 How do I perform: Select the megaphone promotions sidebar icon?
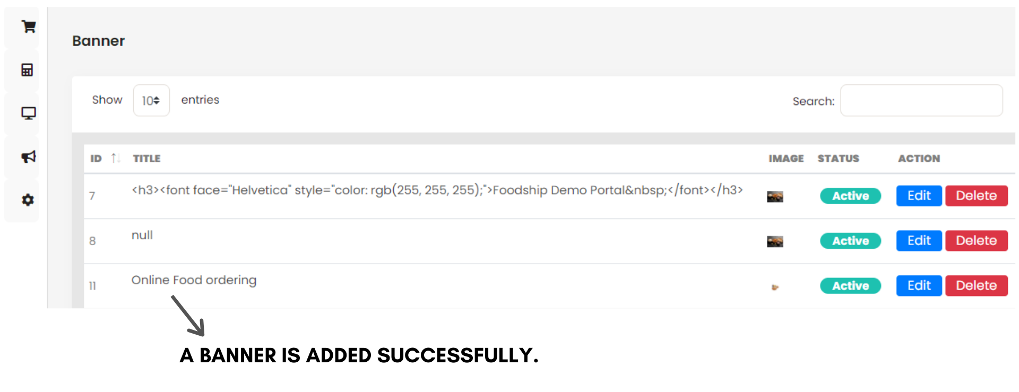tap(28, 156)
